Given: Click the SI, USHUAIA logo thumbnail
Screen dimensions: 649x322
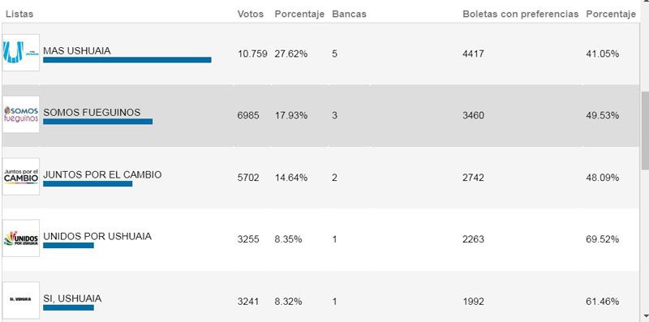Looking at the screenshot, I should click(21, 300).
